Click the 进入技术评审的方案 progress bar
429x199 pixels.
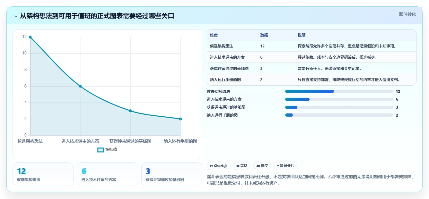click(x=339, y=99)
